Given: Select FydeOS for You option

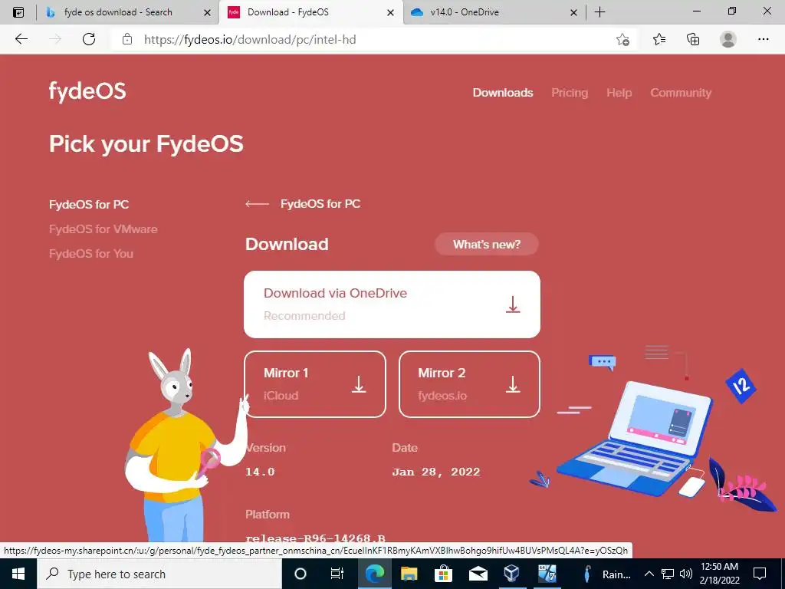Looking at the screenshot, I should click(x=91, y=253).
